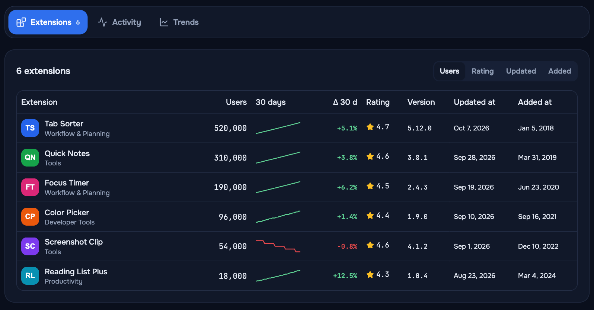Click the Focus Timer FT icon
This screenshot has width=594, height=310.
pyautogui.click(x=30, y=187)
